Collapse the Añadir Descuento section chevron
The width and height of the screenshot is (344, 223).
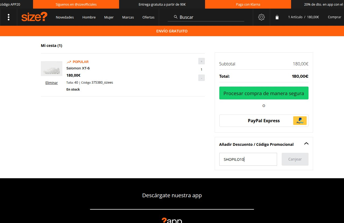coord(306,144)
